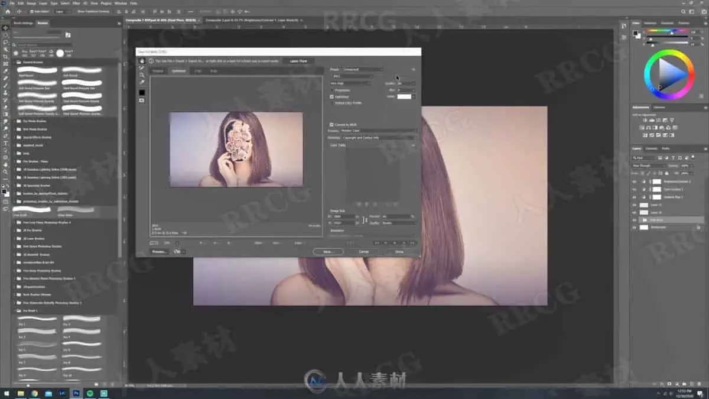Screen dimensions: 709x399
Task: Click the Quality value field in dialog
Action: (x=404, y=83)
